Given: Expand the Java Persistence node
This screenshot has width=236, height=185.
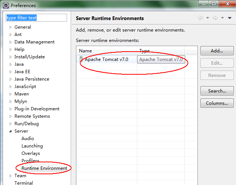Looking at the screenshot, I should coord(10,79).
